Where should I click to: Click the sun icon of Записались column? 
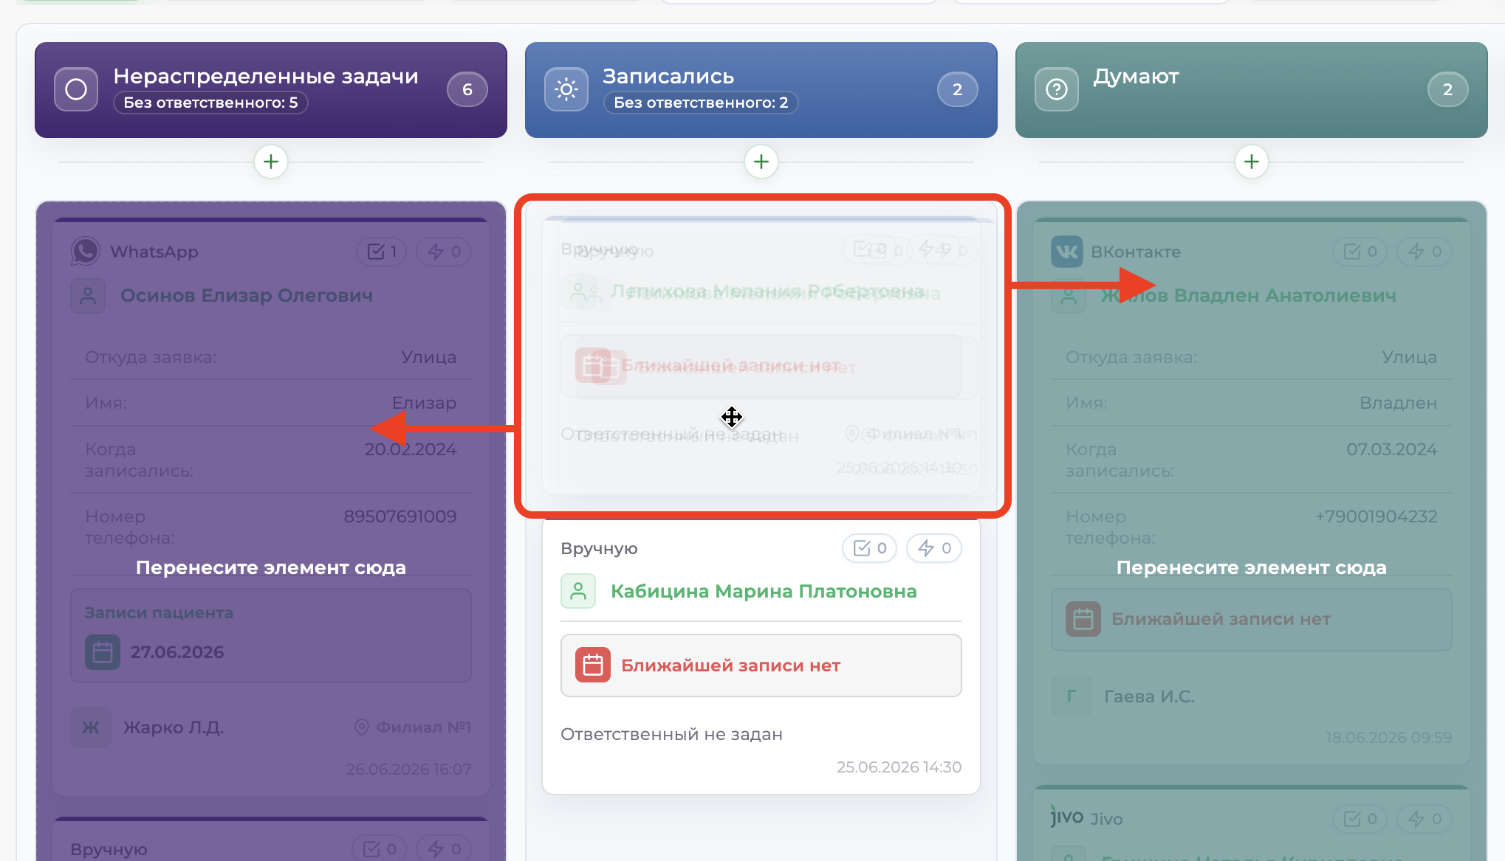pyautogui.click(x=566, y=89)
